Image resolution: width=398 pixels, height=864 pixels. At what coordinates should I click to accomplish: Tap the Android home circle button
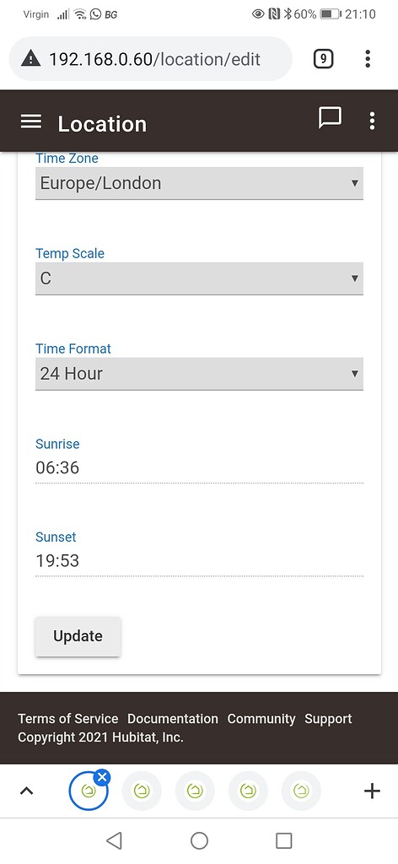199,840
